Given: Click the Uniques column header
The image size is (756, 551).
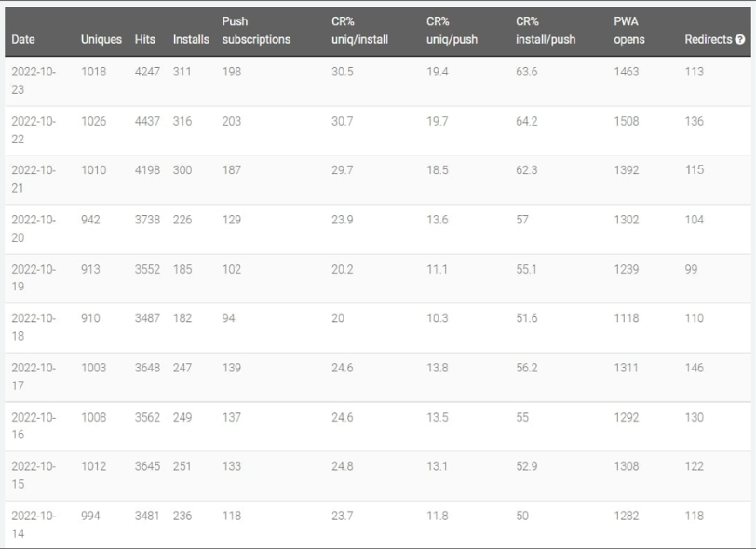Looking at the screenshot, I should (x=101, y=39).
